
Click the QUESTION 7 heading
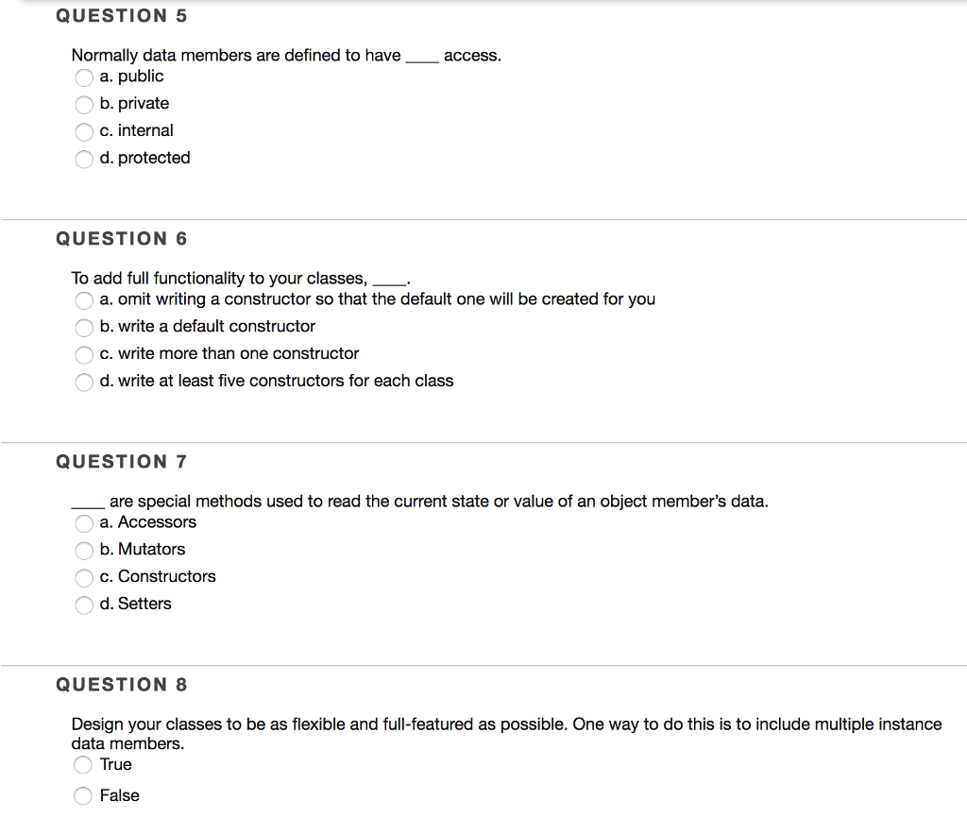122,461
